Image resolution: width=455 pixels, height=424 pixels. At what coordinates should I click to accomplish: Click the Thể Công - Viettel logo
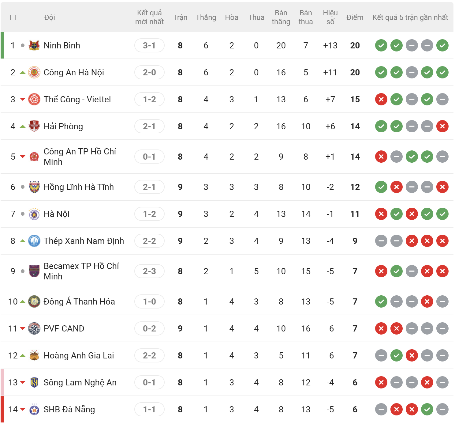pyautogui.click(x=34, y=99)
